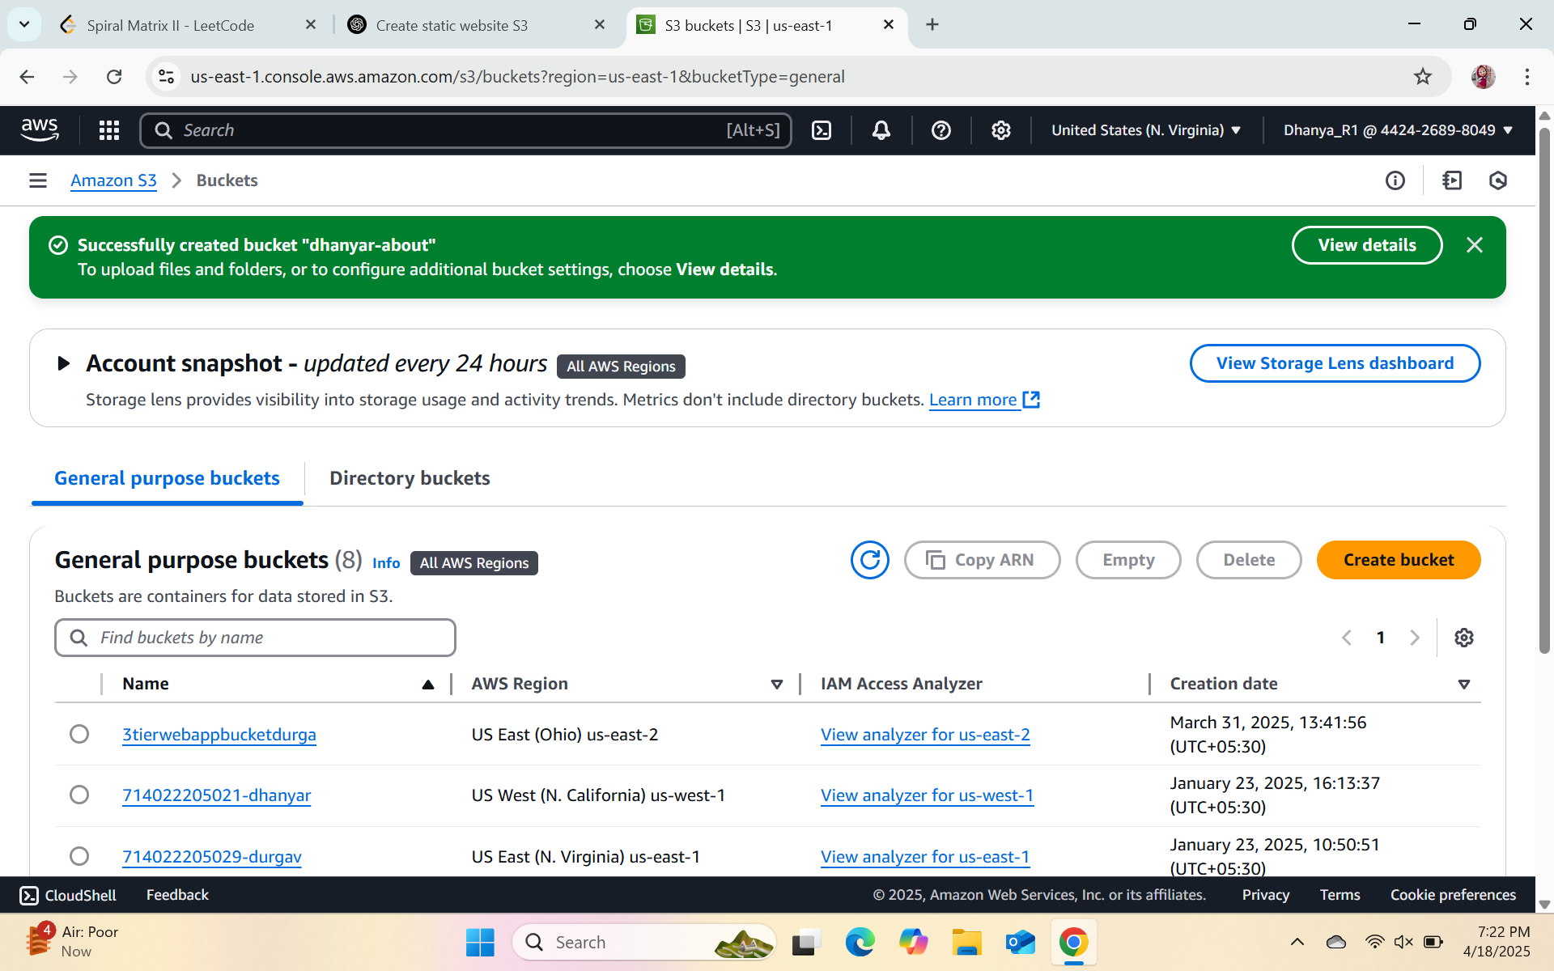The height and width of the screenshot is (971, 1554).
Task: Sort buckets by Name column
Action: tap(428, 685)
